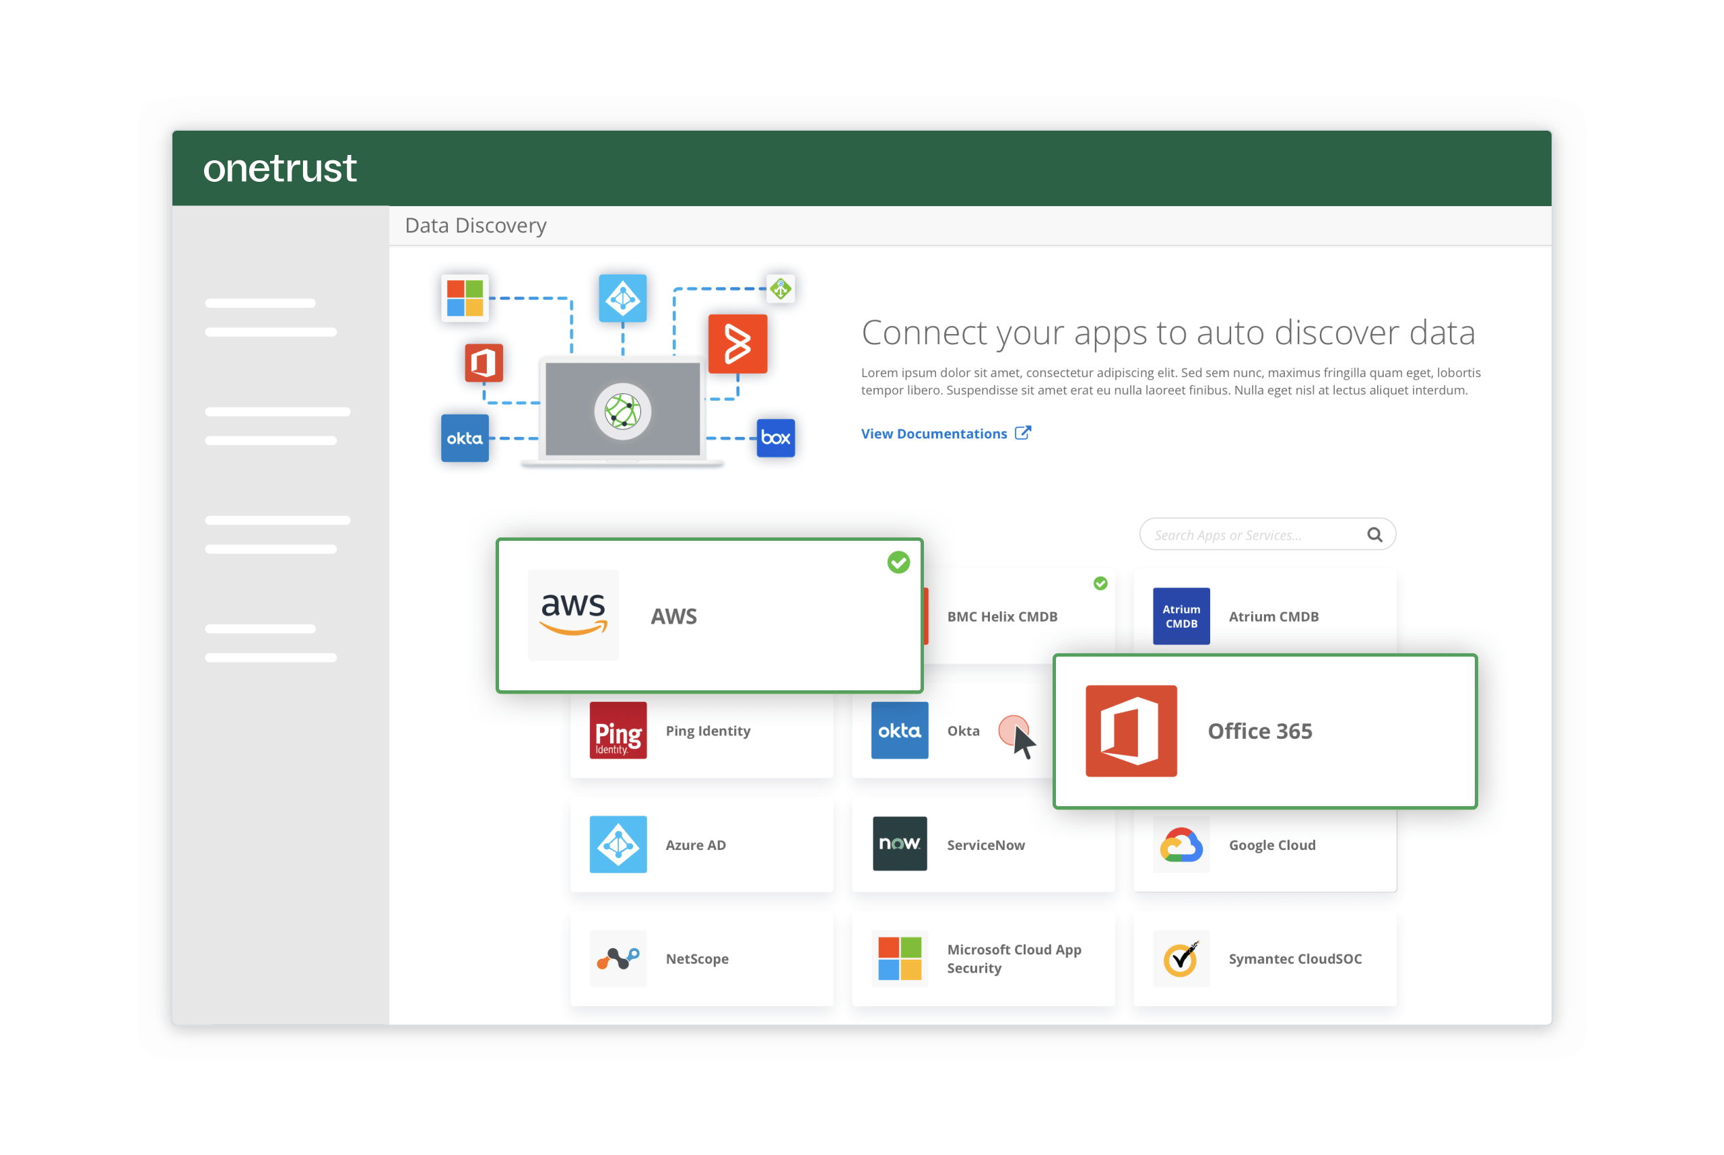Select the Azure AD label
Image resolution: width=1724 pixels, height=1155 pixels.
[695, 845]
